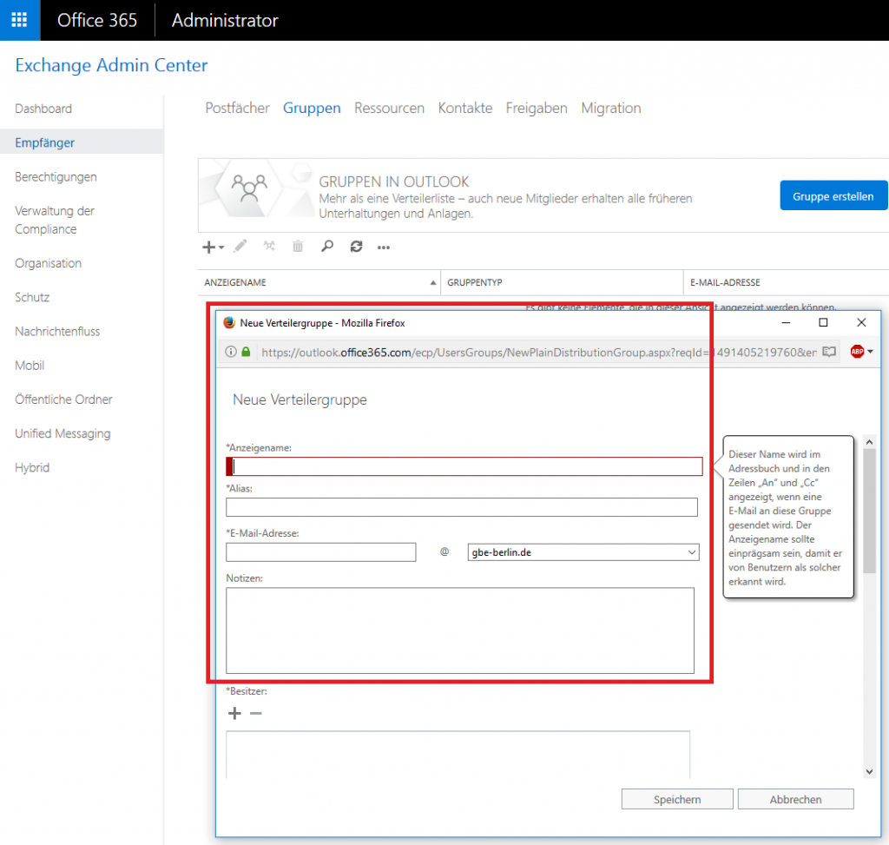The height and width of the screenshot is (845, 889).
Task: Click the E-Mail-Adresse local part field
Action: point(321,552)
